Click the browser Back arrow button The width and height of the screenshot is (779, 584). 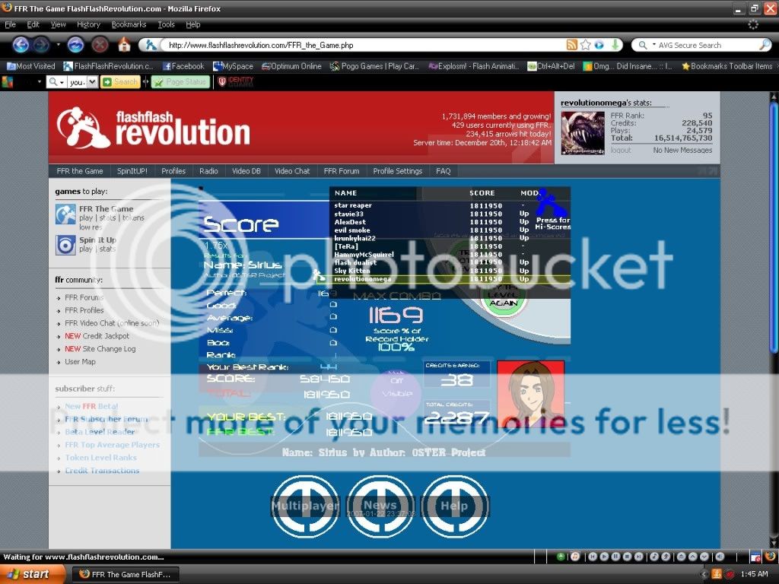[21, 45]
